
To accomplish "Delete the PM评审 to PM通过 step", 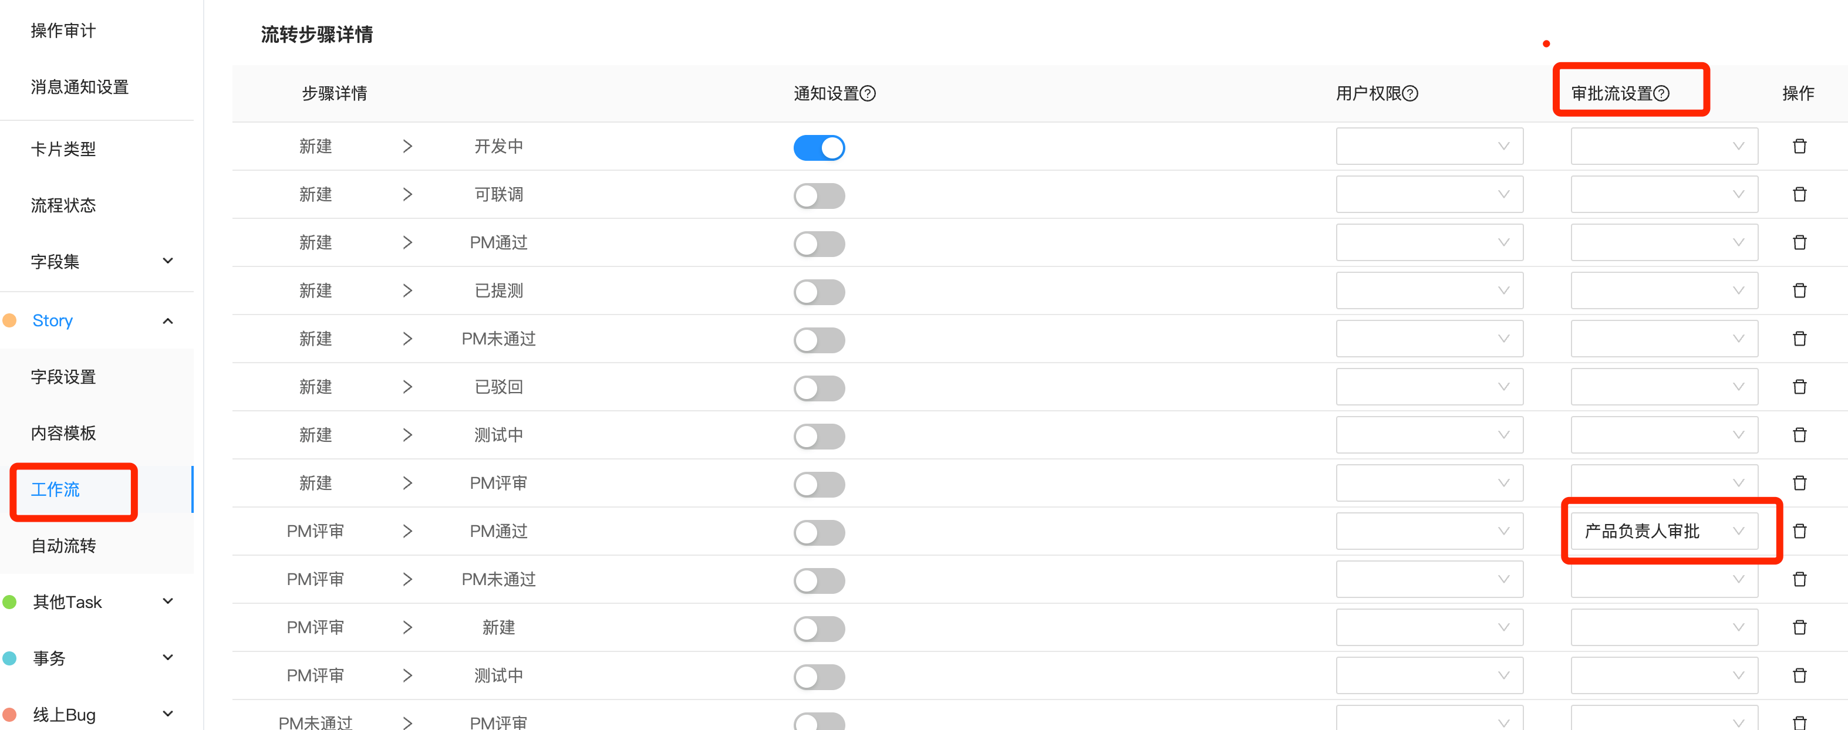I will pos(1799,532).
